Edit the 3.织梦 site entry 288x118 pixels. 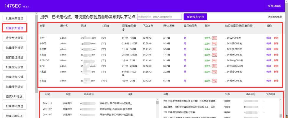click(269, 49)
